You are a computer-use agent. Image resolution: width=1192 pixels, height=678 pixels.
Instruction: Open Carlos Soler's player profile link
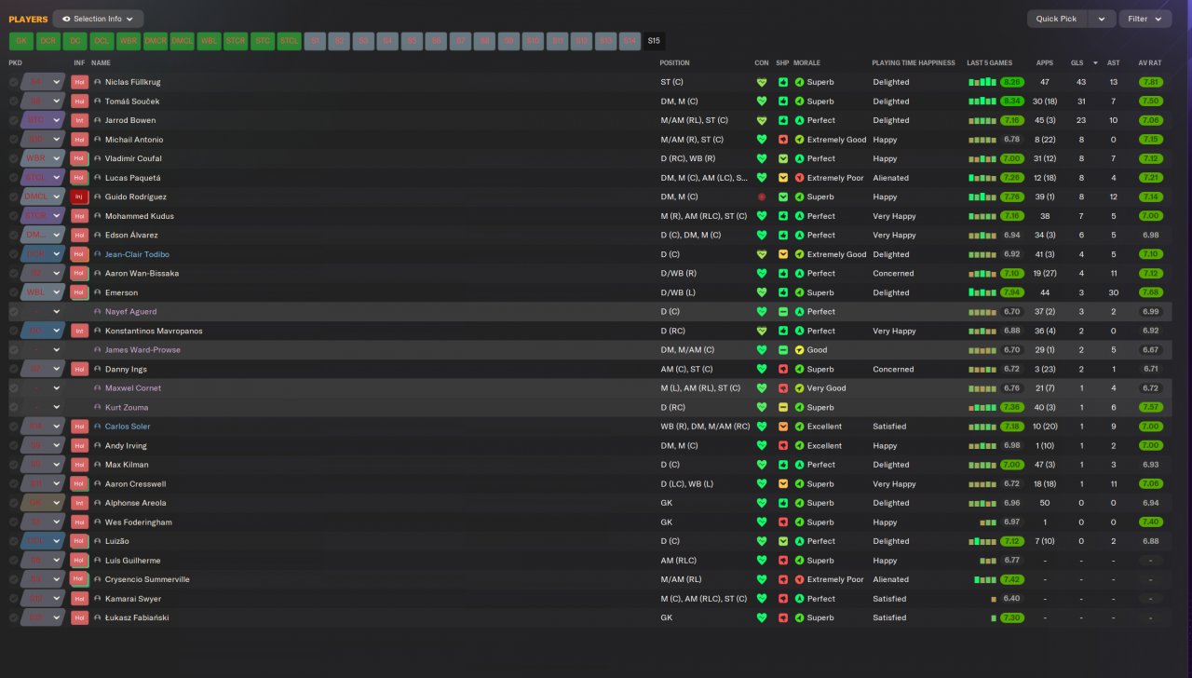(x=128, y=427)
